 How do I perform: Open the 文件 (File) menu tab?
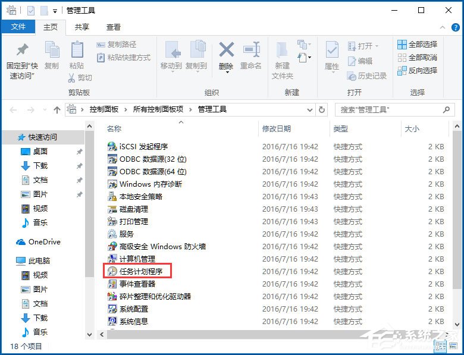coord(18,27)
